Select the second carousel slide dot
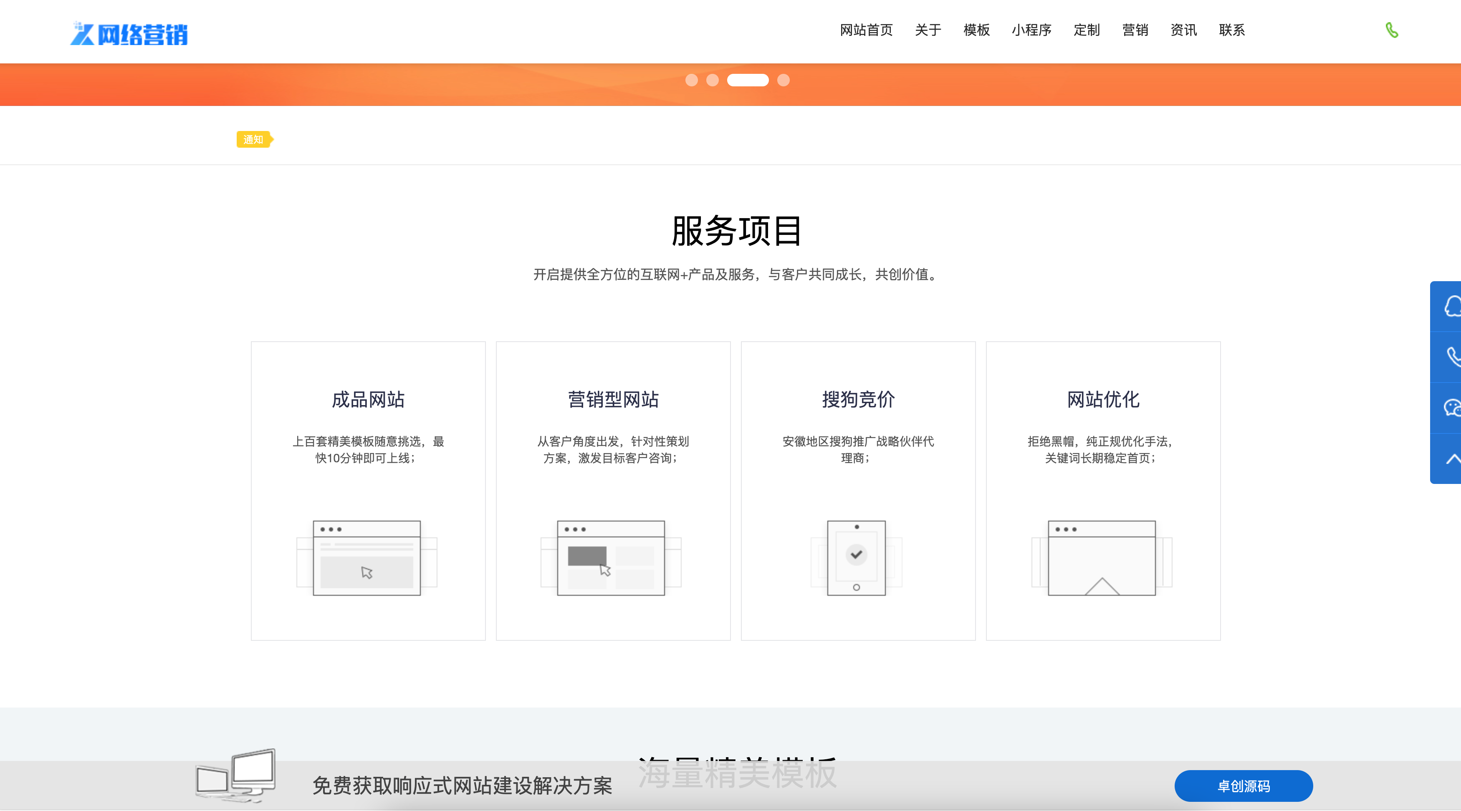 coord(713,80)
